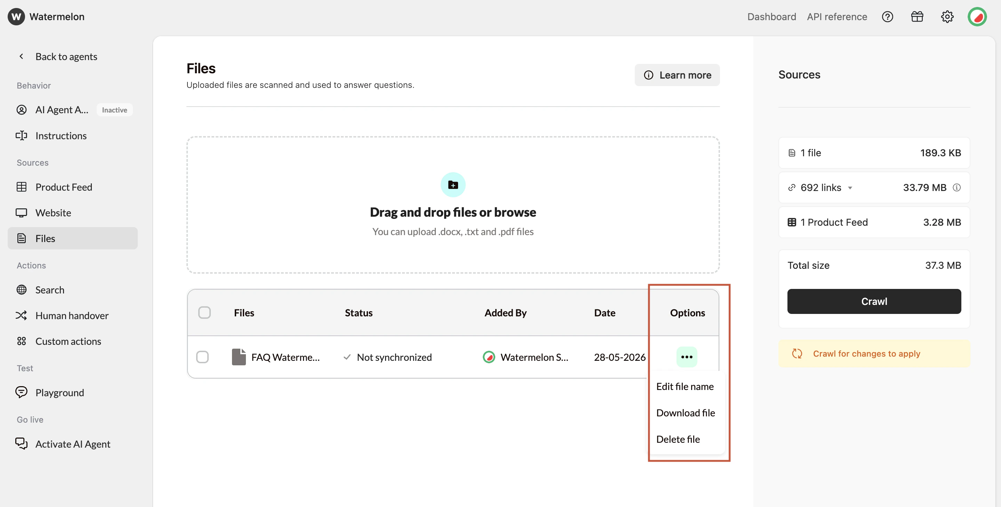Open the watermelon profile avatar
The height and width of the screenshot is (507, 1001).
click(x=977, y=17)
